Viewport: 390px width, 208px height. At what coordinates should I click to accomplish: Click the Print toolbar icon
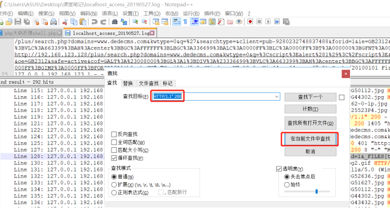(54, 22)
